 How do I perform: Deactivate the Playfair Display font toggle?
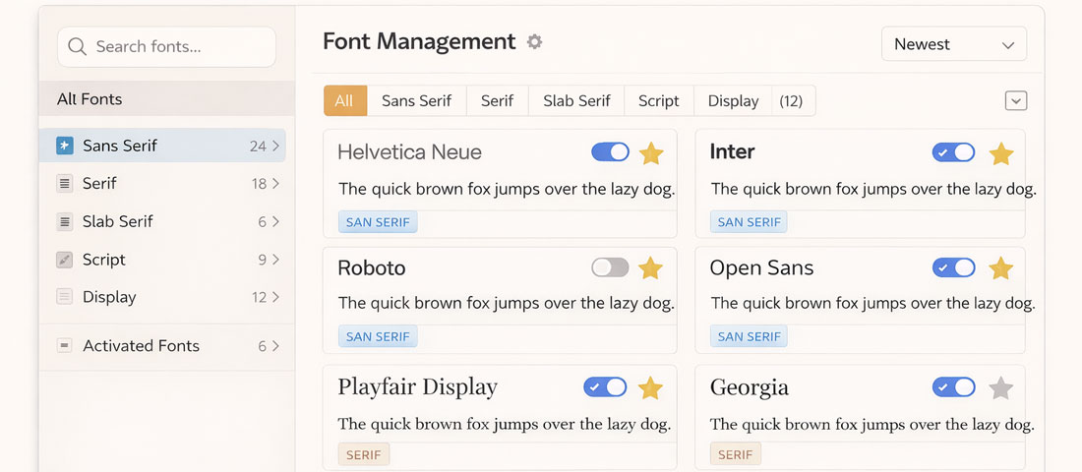pyautogui.click(x=605, y=386)
